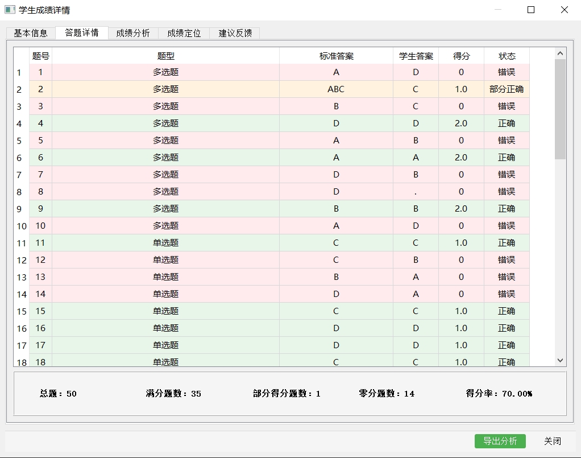Click the vertical scrollbar thumb
The height and width of the screenshot is (458, 581).
click(560, 108)
